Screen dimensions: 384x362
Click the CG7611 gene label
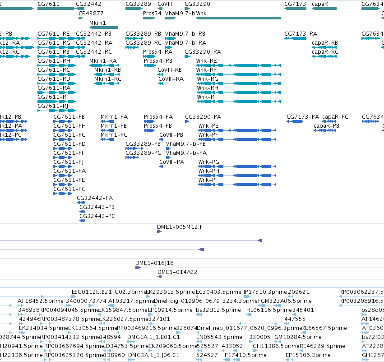pyautogui.click(x=48, y=4)
